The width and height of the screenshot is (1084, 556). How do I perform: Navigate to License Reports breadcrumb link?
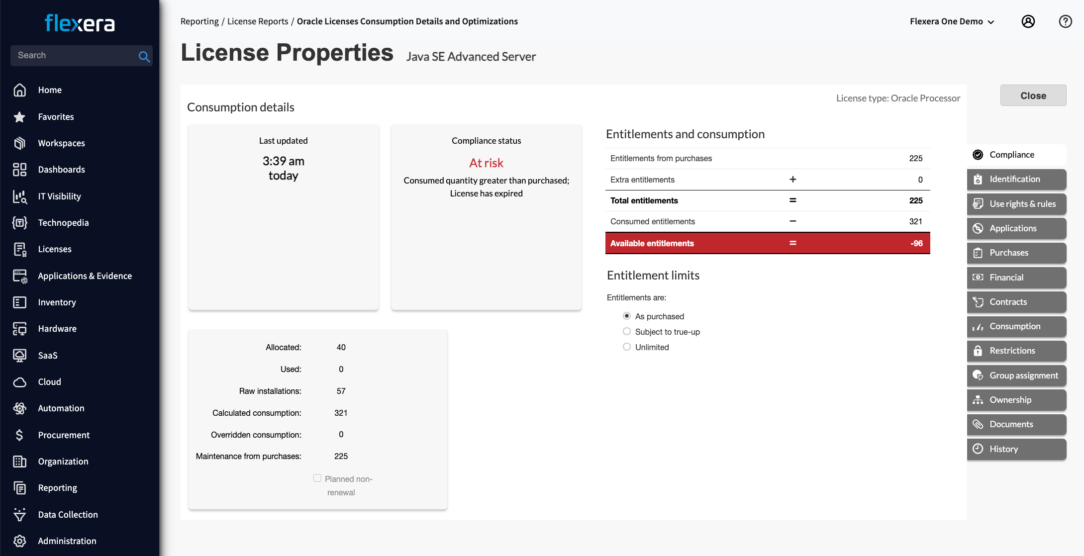click(257, 21)
